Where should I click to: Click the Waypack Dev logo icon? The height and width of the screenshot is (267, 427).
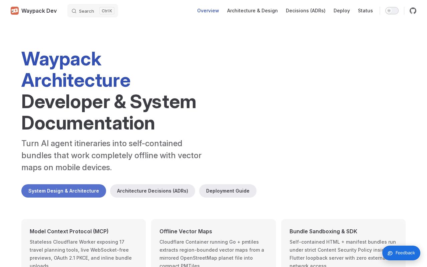point(15,11)
